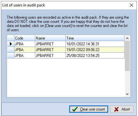Select JPBARRET in the 18/01/2022 row

point(50,44)
